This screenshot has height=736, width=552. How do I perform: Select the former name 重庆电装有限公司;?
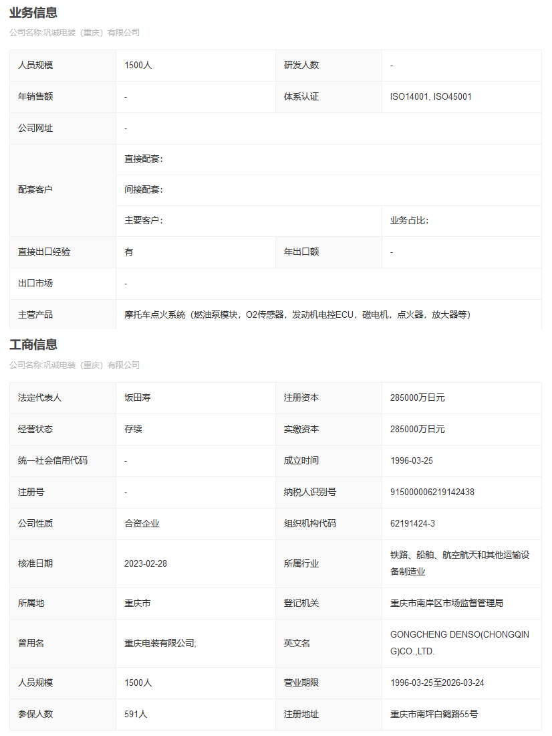[x=160, y=644]
